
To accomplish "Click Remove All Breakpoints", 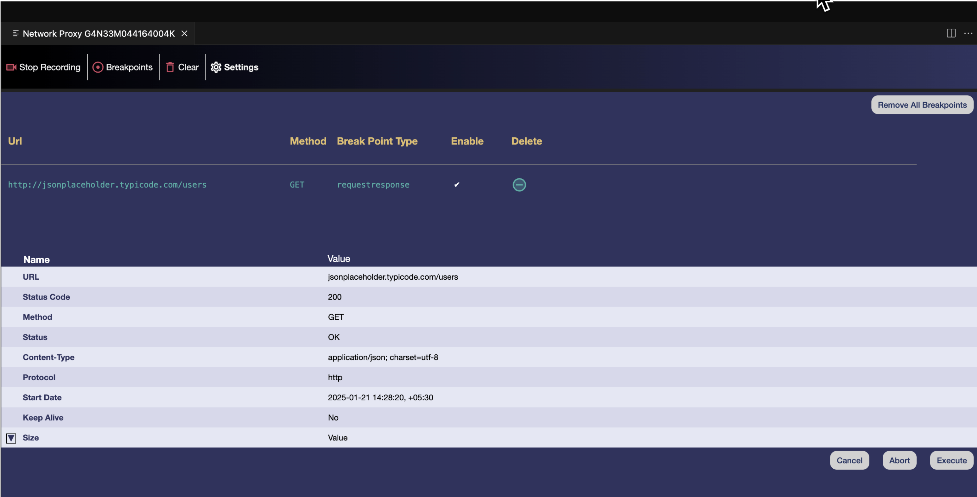I will point(922,105).
